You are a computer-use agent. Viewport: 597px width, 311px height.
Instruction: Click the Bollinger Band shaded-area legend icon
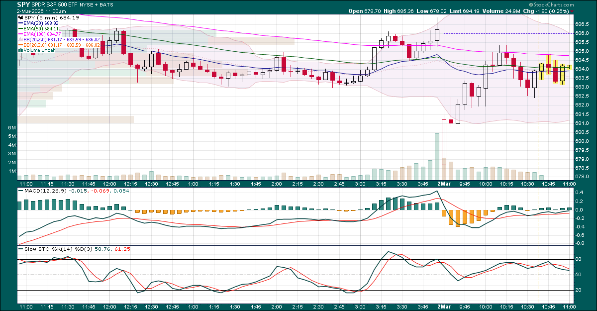tap(20, 39)
